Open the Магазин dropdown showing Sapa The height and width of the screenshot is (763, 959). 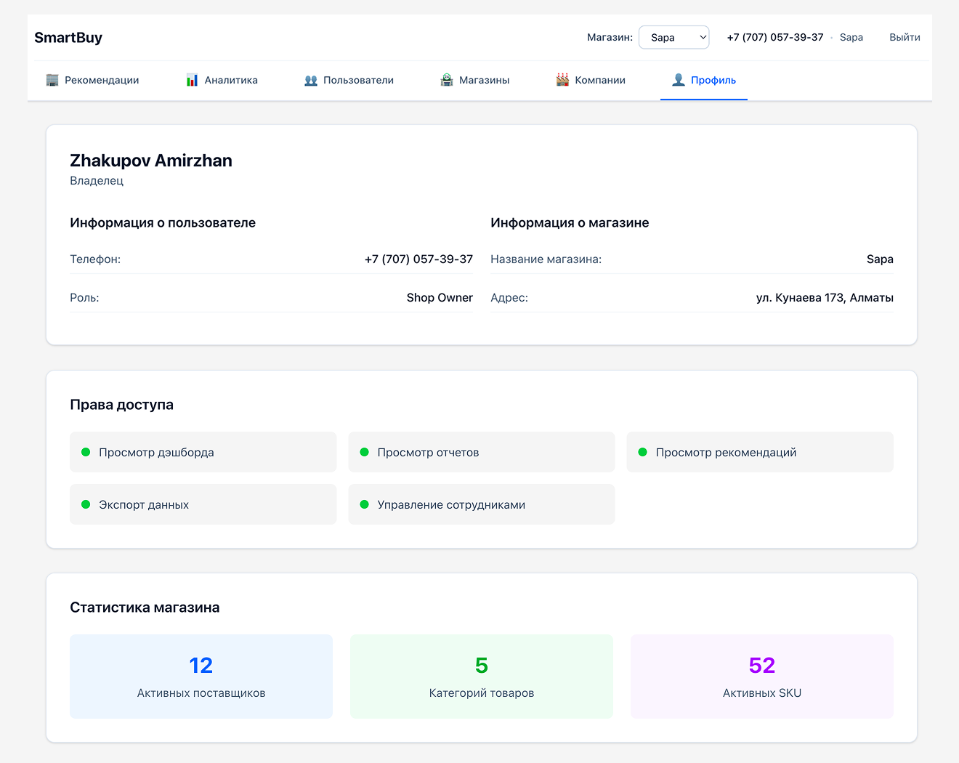click(673, 38)
